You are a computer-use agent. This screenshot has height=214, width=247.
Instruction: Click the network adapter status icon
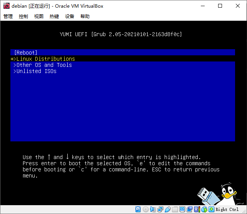point(160,209)
